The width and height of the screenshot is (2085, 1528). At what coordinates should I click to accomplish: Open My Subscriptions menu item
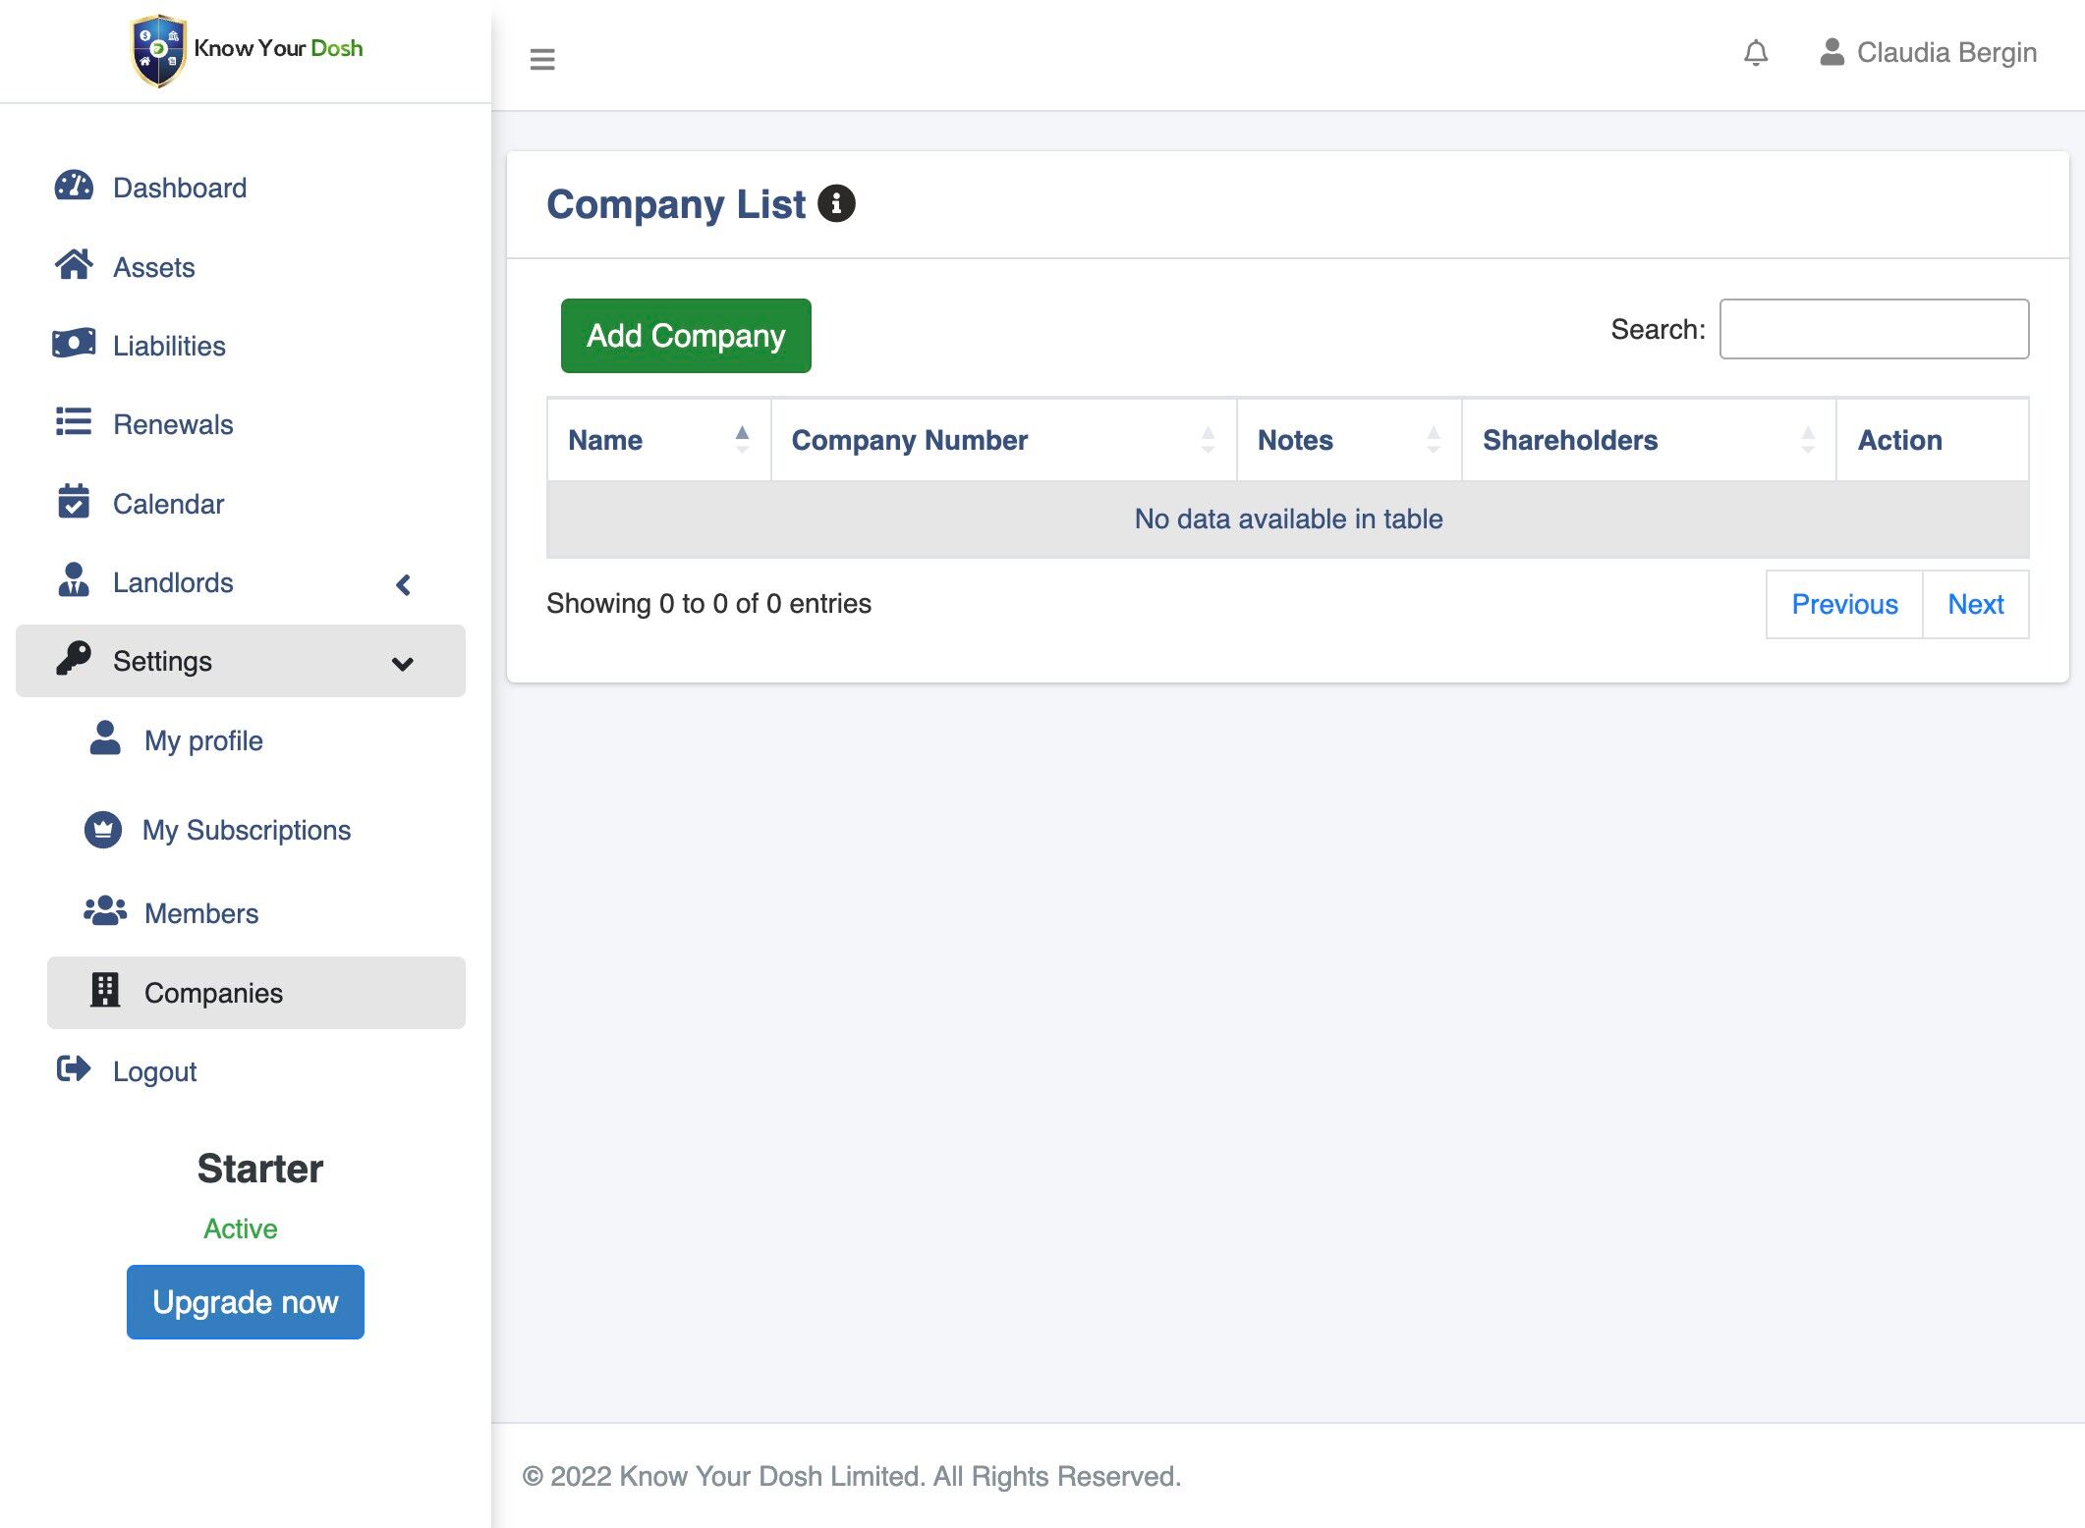[246, 830]
